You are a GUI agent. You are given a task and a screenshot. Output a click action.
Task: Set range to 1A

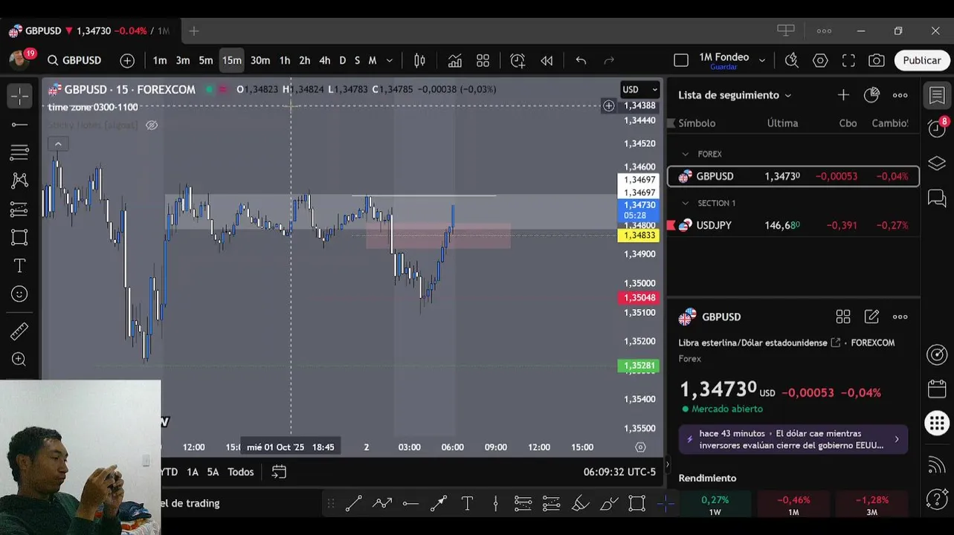click(x=193, y=472)
